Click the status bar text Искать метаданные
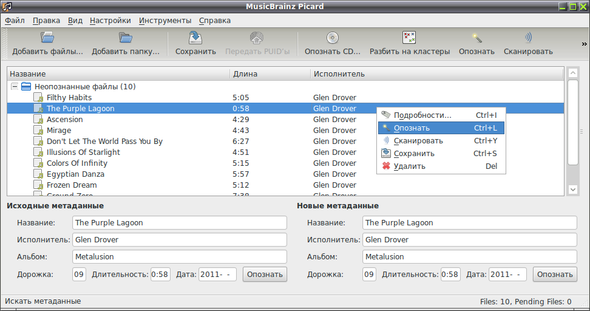Screen dimensions: 590x311 [x=43, y=301]
